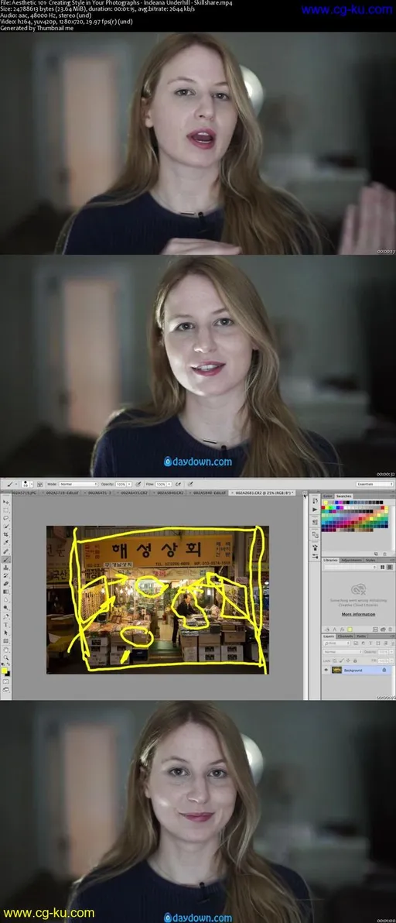Click the More information link
The image size is (396, 923).
[358, 614]
